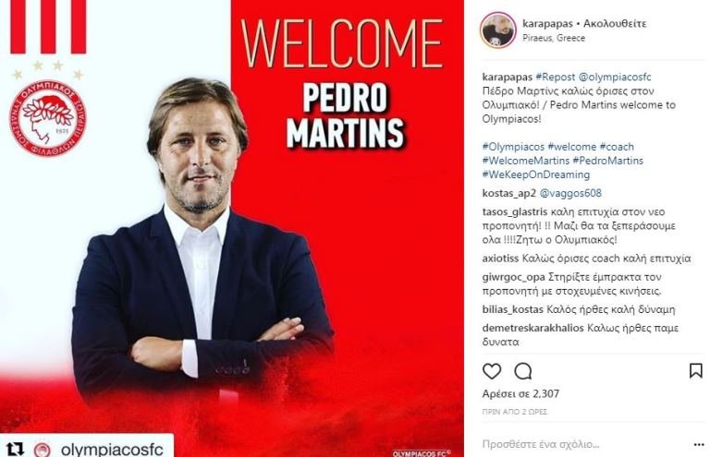Click the add a comment field
Screen dimensions: 710x457
pos(584,444)
